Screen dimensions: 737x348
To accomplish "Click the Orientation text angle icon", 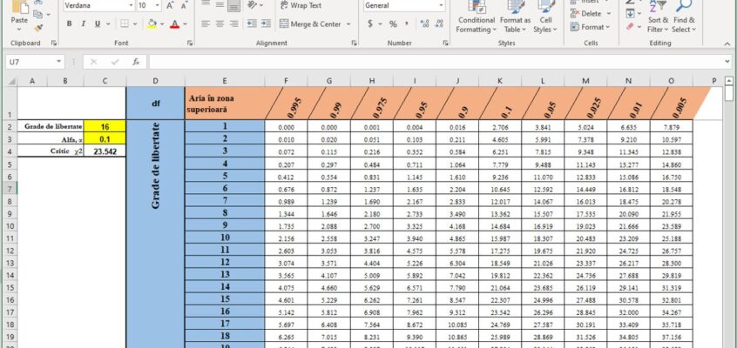I will [253, 5].
